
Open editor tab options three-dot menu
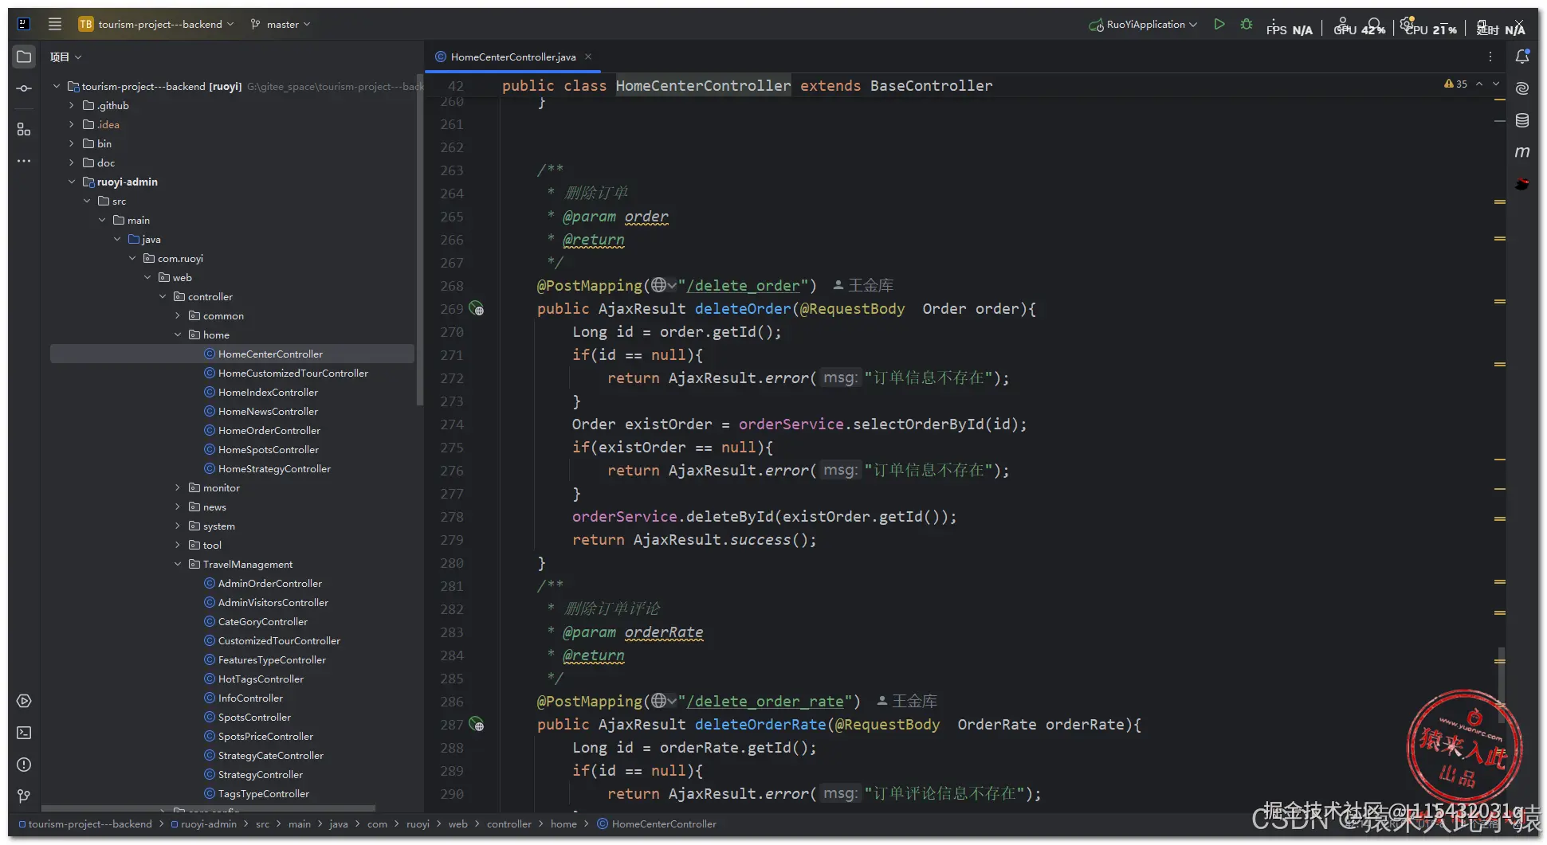pyautogui.click(x=1490, y=57)
